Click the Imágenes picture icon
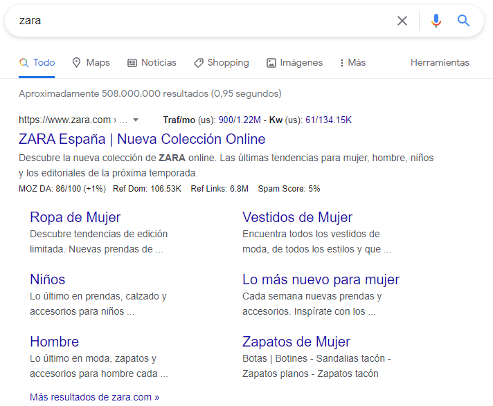The image size is (493, 406). click(271, 63)
